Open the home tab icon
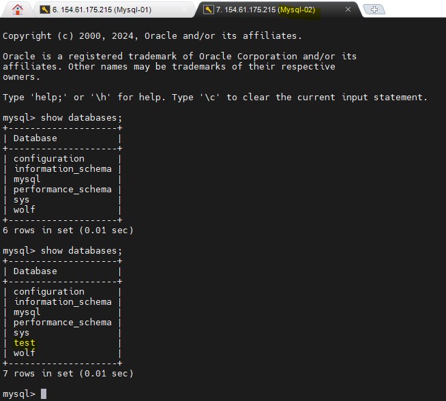This screenshot has width=446, height=401. pyautogui.click(x=18, y=10)
